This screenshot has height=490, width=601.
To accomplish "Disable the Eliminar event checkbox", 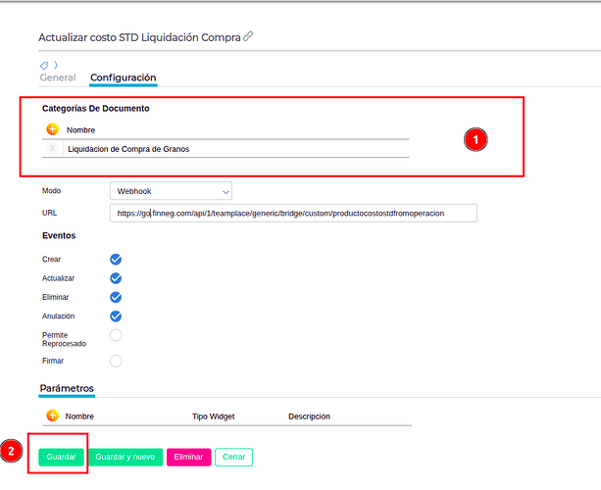I will click(x=116, y=297).
